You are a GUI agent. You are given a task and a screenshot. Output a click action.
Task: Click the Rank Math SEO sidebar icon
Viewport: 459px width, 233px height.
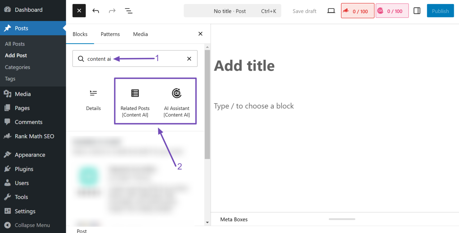tap(8, 136)
